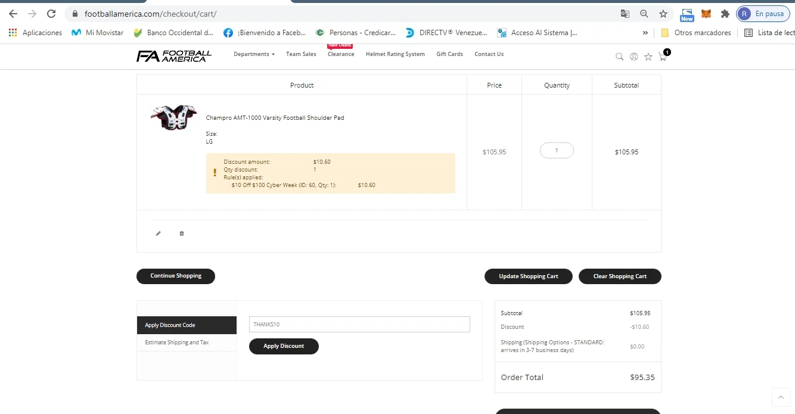
Task: Open Mi Movistar bookmark
Action: [x=97, y=33]
